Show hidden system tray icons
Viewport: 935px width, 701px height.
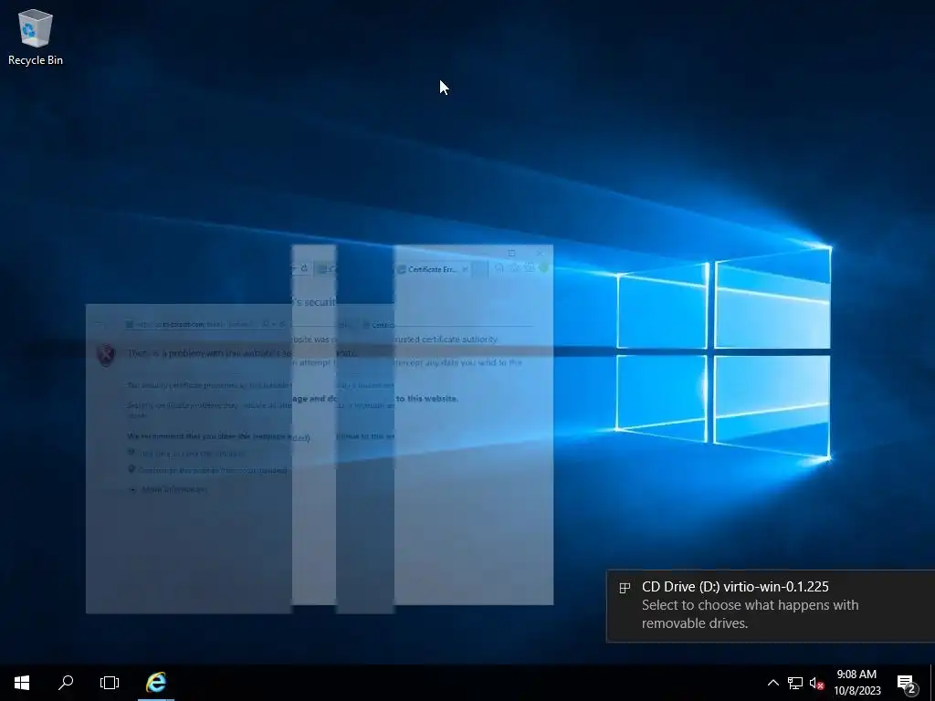click(772, 683)
